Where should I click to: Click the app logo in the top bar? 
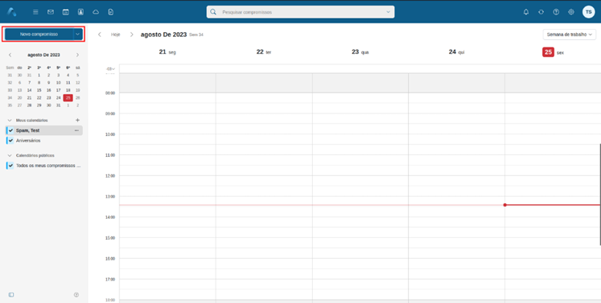point(11,12)
